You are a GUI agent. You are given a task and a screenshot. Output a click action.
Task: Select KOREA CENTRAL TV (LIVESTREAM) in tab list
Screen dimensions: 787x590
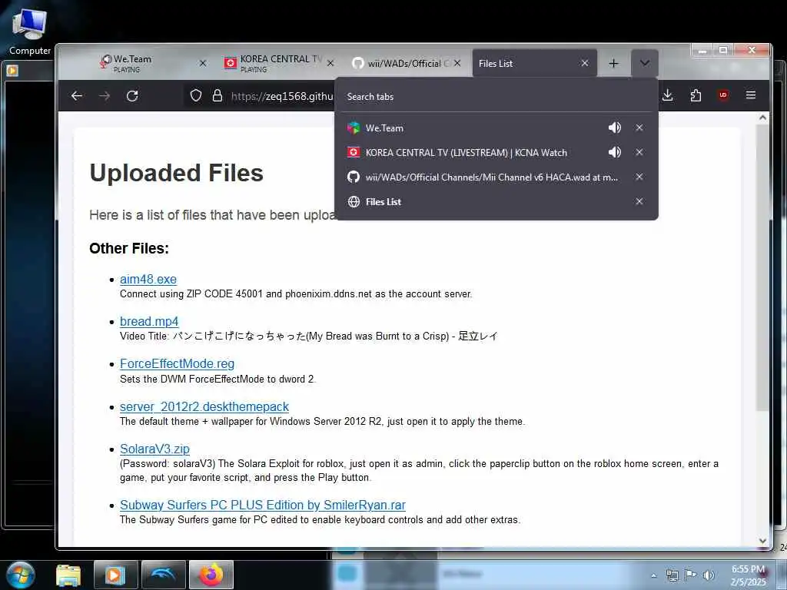pos(467,153)
